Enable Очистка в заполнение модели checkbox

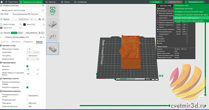point(27,83)
